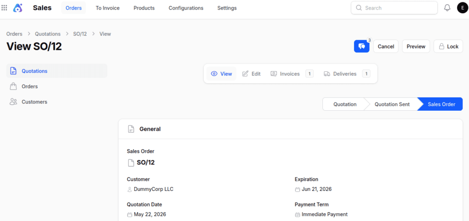
Task: Switch to the Edit tab
Action: 251,74
